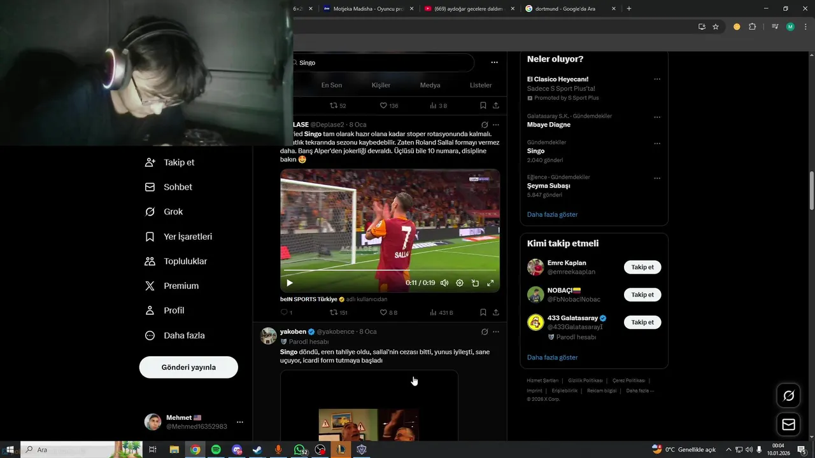Bookmark the current page with star icon
This screenshot has width=815, height=458.
pyautogui.click(x=716, y=27)
